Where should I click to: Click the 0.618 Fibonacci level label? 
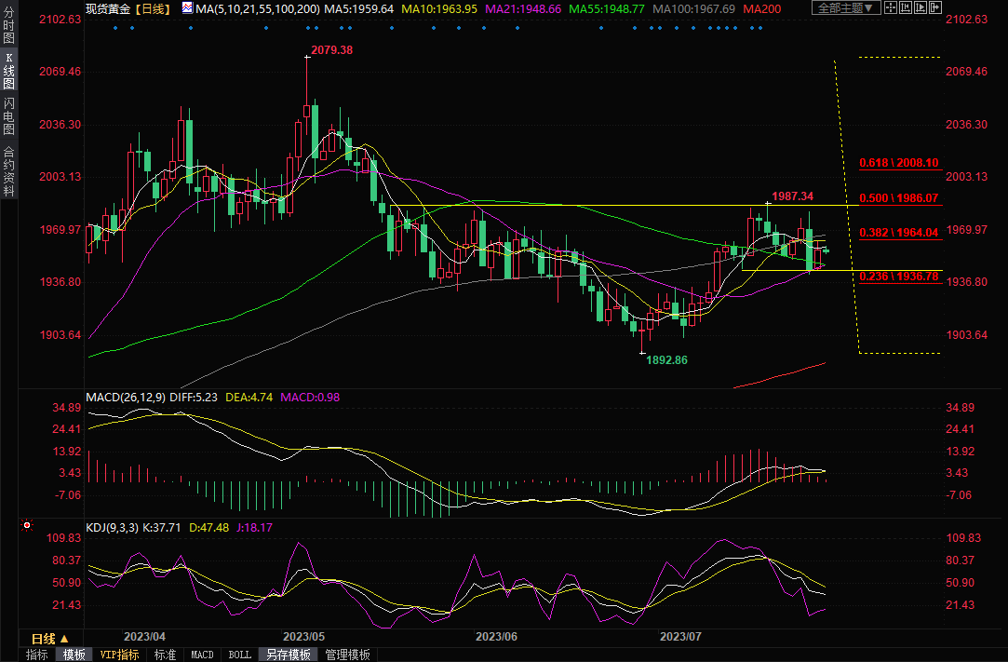(898, 162)
